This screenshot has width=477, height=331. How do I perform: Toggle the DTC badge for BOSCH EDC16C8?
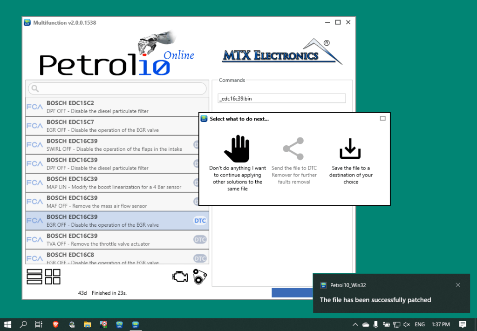[200, 258]
